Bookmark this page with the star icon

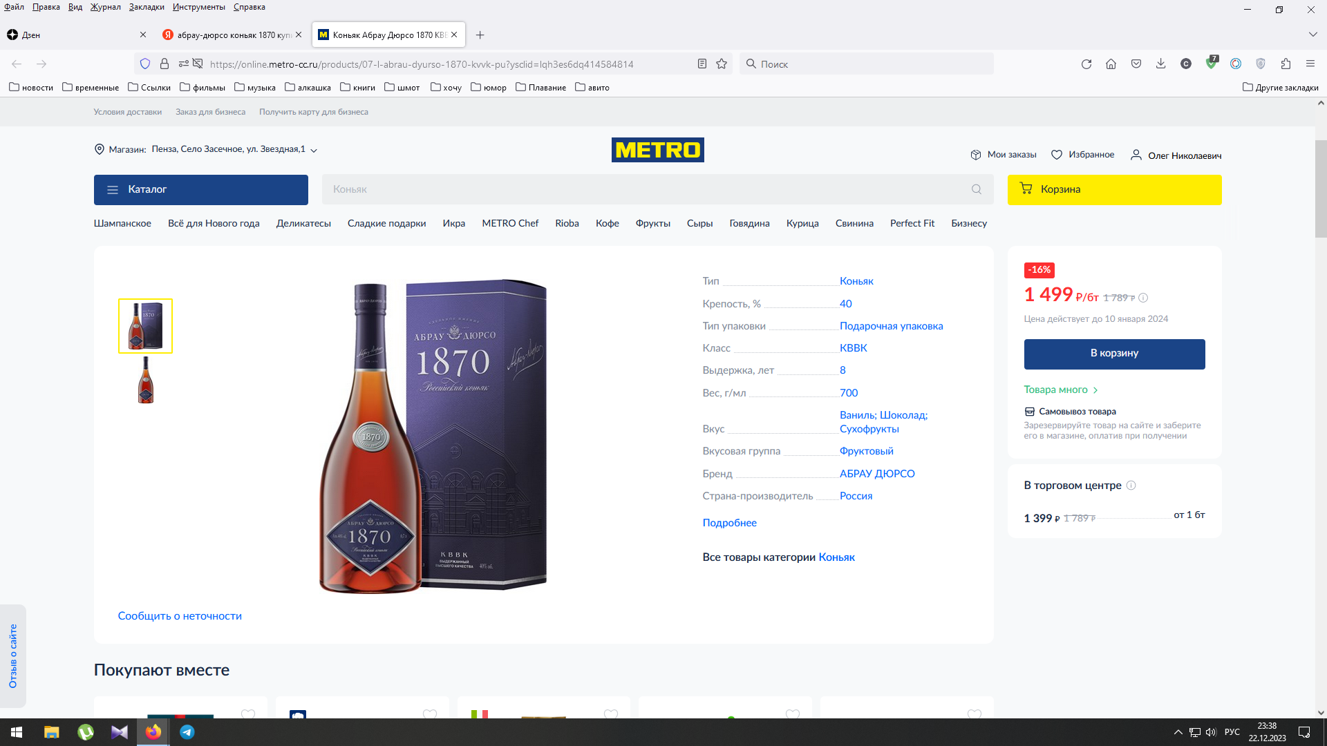[722, 64]
